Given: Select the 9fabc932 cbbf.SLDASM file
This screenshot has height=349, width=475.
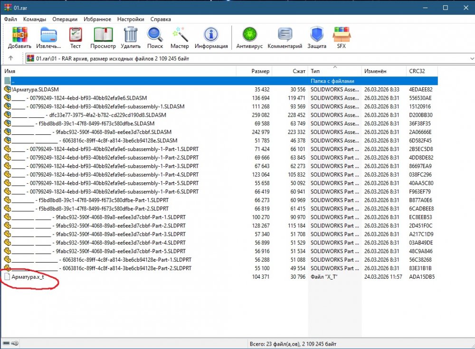Looking at the screenshot, I should (x=92, y=132).
